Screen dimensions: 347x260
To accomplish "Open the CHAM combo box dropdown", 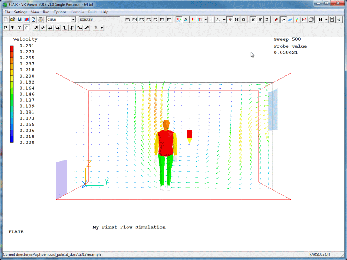I will click(x=73, y=19).
